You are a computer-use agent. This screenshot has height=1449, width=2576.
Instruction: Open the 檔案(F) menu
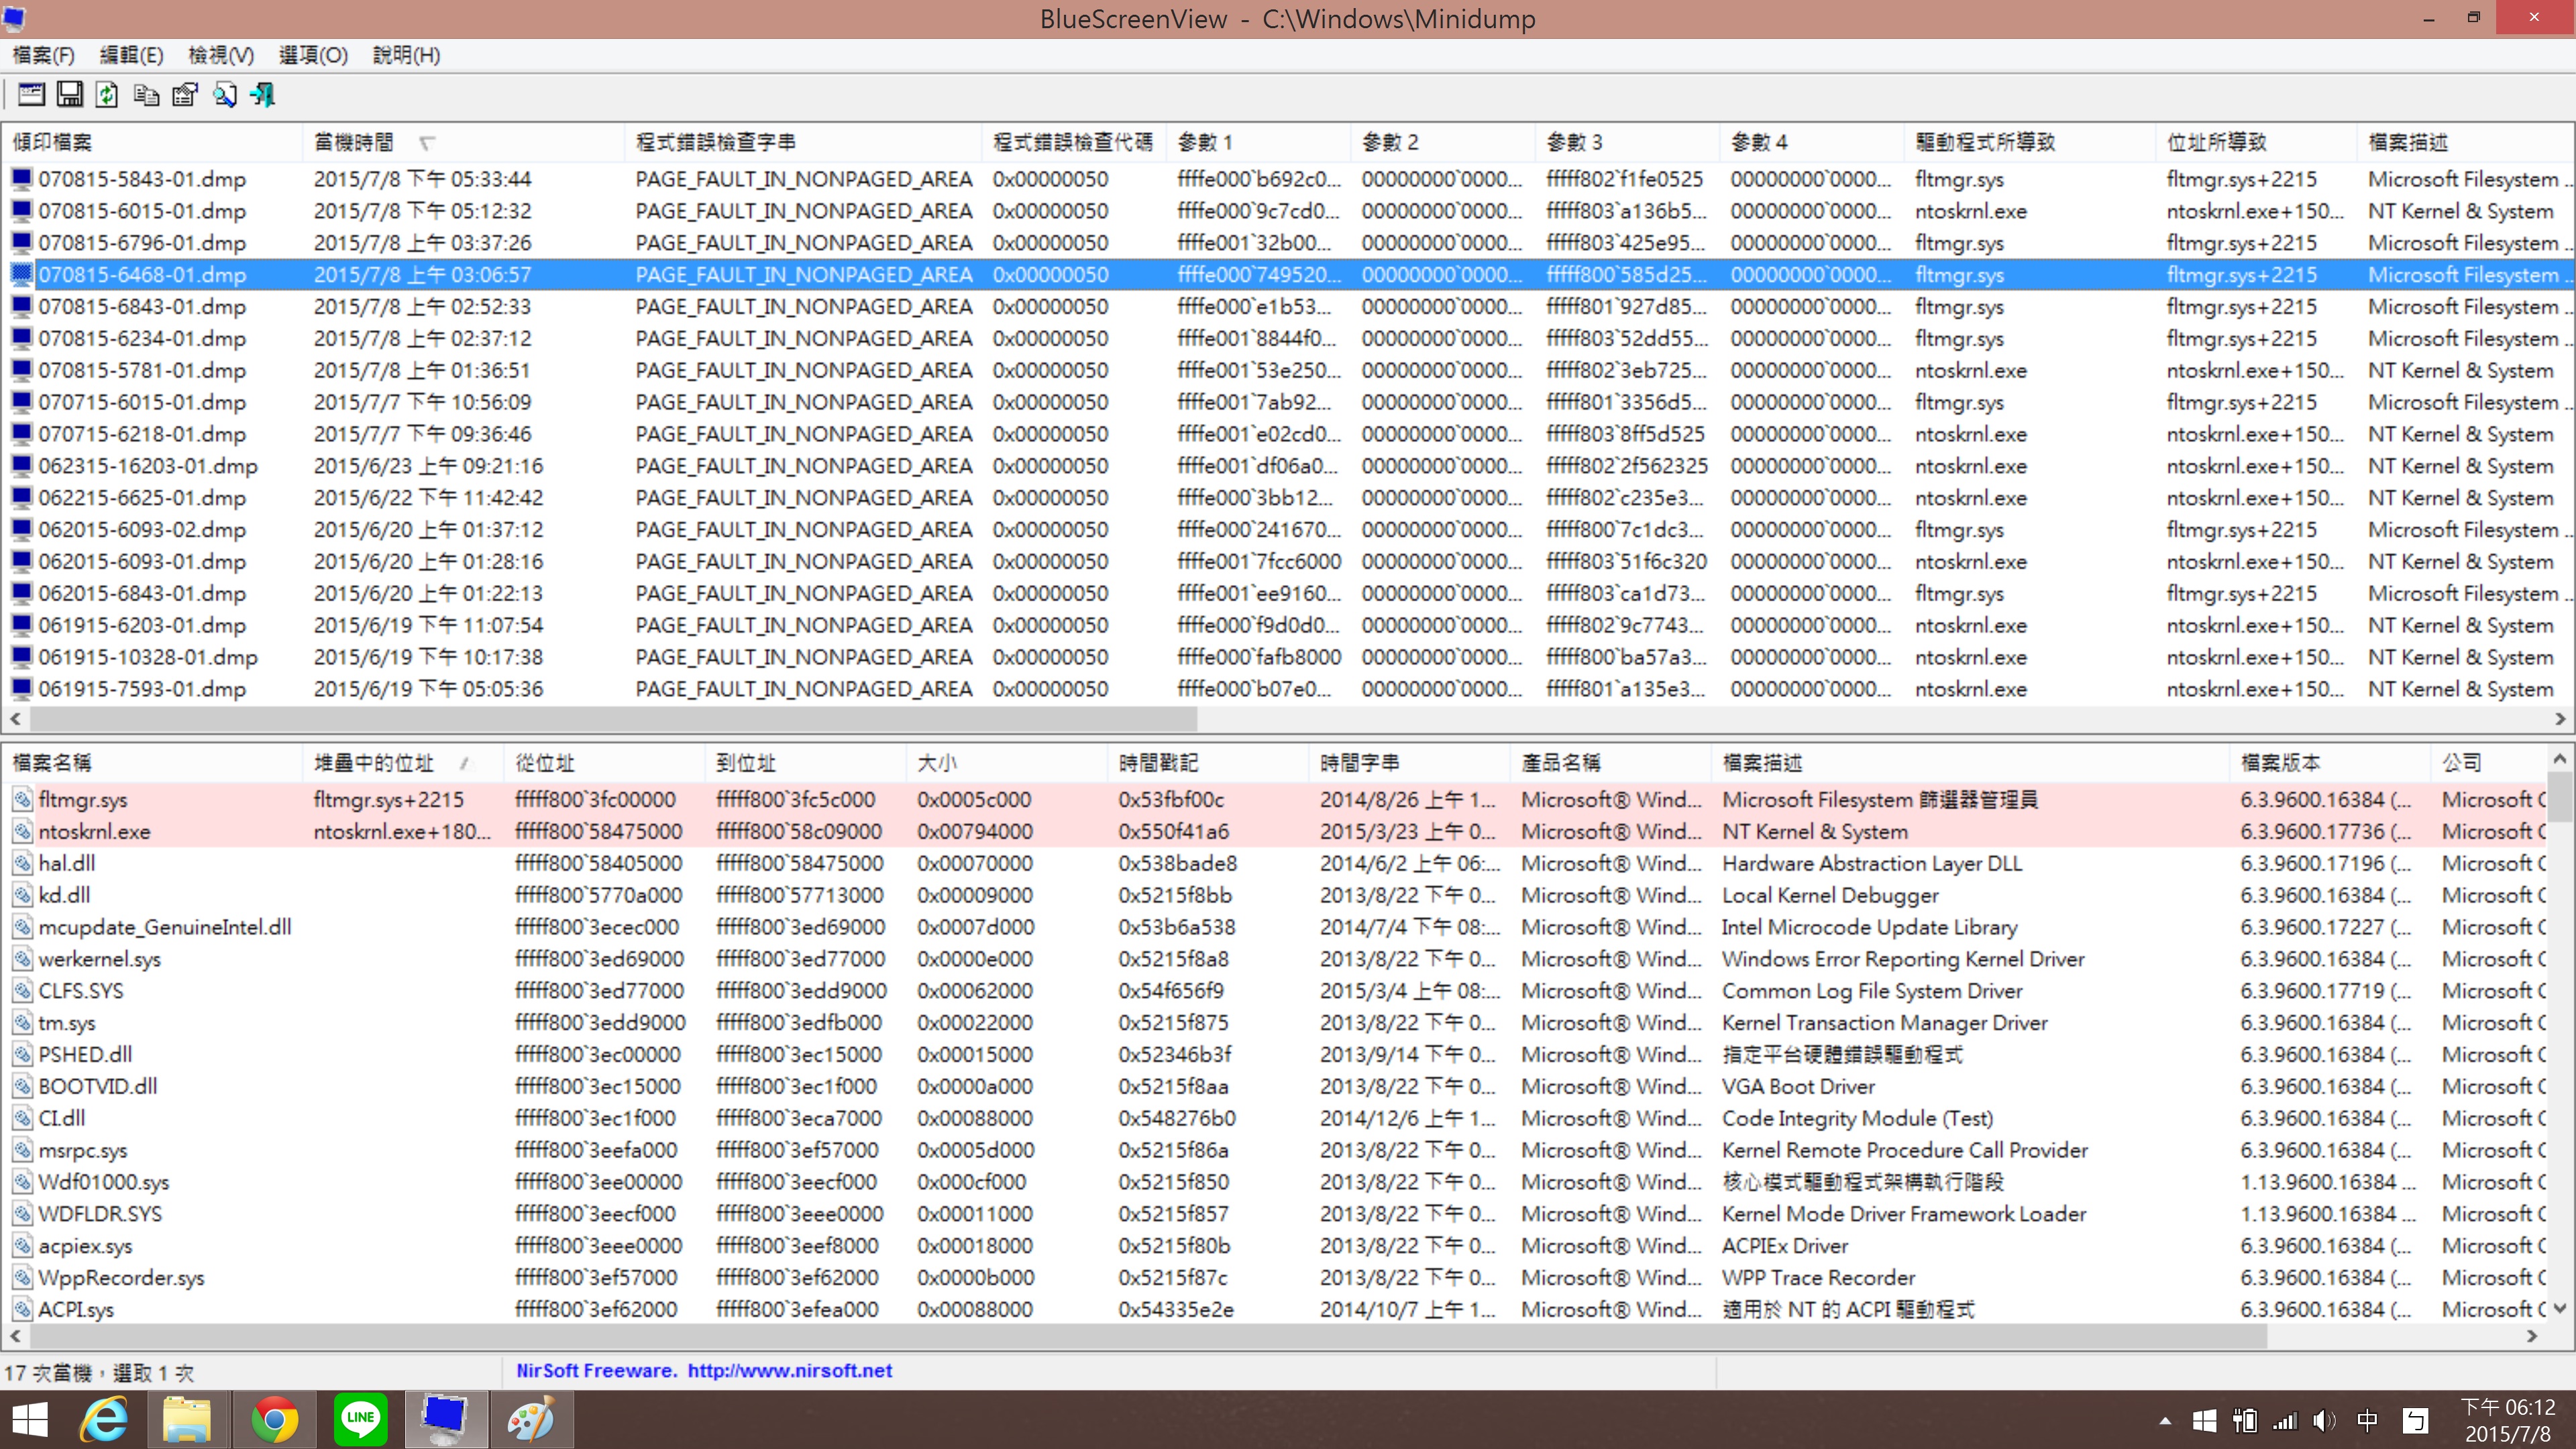(x=43, y=55)
